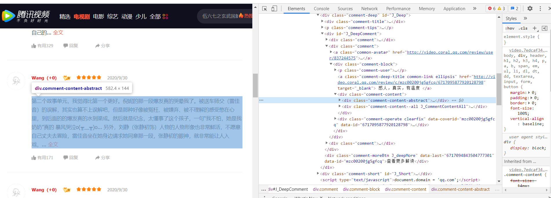Image resolution: width=551 pixels, height=198 pixels.
Task: Click the video.7edcaf34 stylesheet link above body rule
Action: [x=528, y=50]
